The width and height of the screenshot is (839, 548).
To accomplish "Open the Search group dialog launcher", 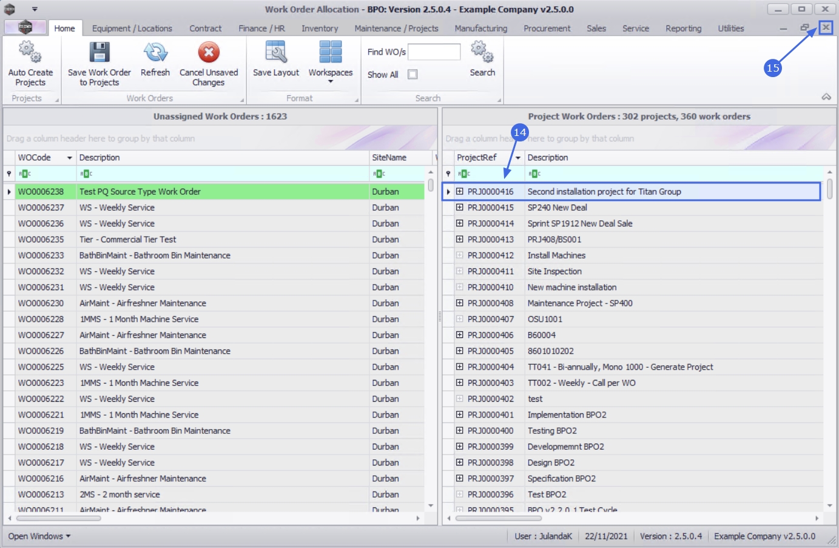I will [499, 100].
